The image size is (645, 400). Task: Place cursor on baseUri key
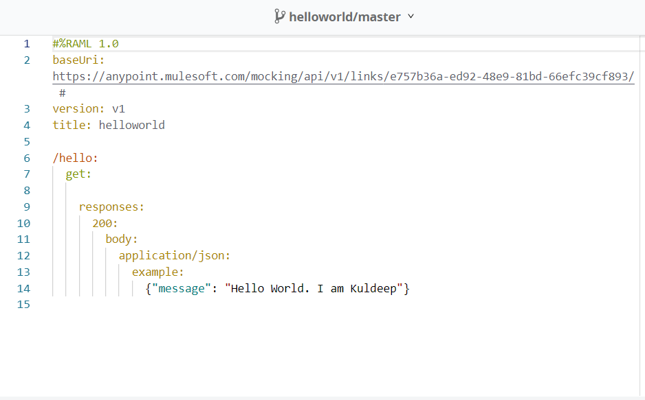point(78,60)
